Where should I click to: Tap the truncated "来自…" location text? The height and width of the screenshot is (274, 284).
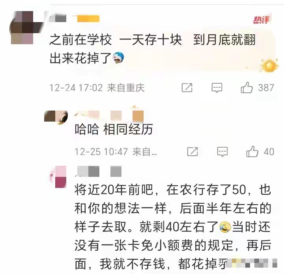click(x=144, y=152)
